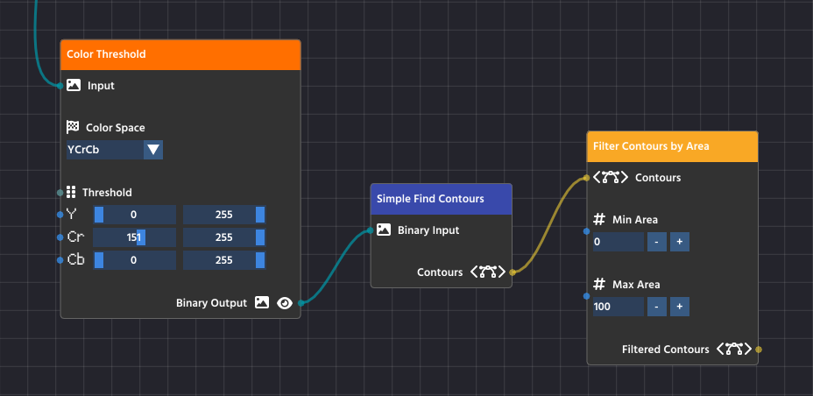The image size is (813, 396).
Task: Click the Contours output icon on Simple Find Contours
Action: tap(488, 272)
